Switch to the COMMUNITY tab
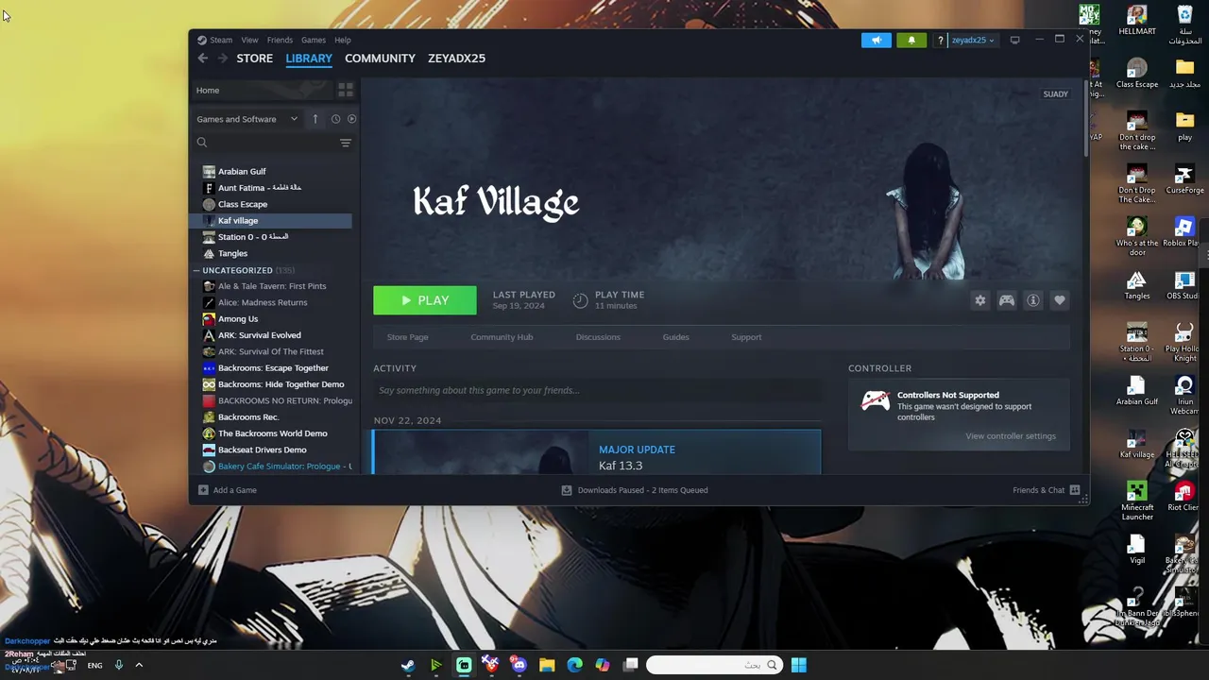The width and height of the screenshot is (1209, 680). (380, 59)
